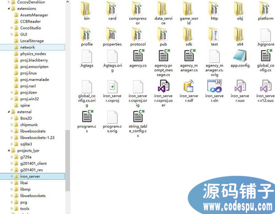Select proj.emscripten in the folder tree

pos(34,67)
